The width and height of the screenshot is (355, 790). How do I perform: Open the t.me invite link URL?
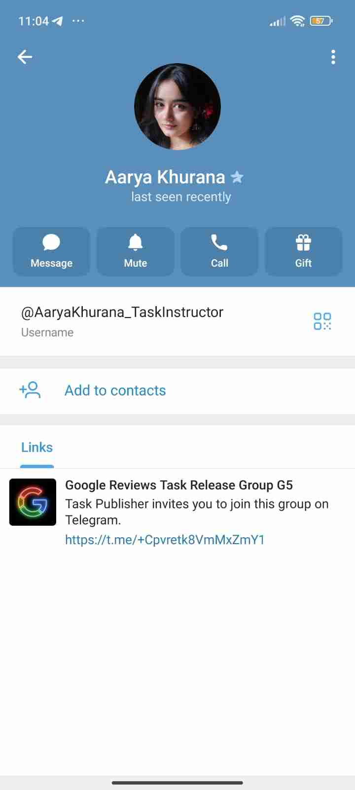165,540
